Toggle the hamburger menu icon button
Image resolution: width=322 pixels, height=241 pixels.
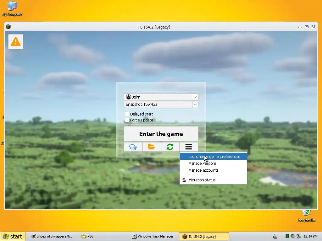click(189, 147)
